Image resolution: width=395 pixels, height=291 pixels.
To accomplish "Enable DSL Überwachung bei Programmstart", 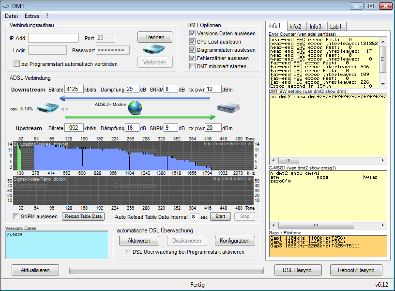I will click(128, 252).
